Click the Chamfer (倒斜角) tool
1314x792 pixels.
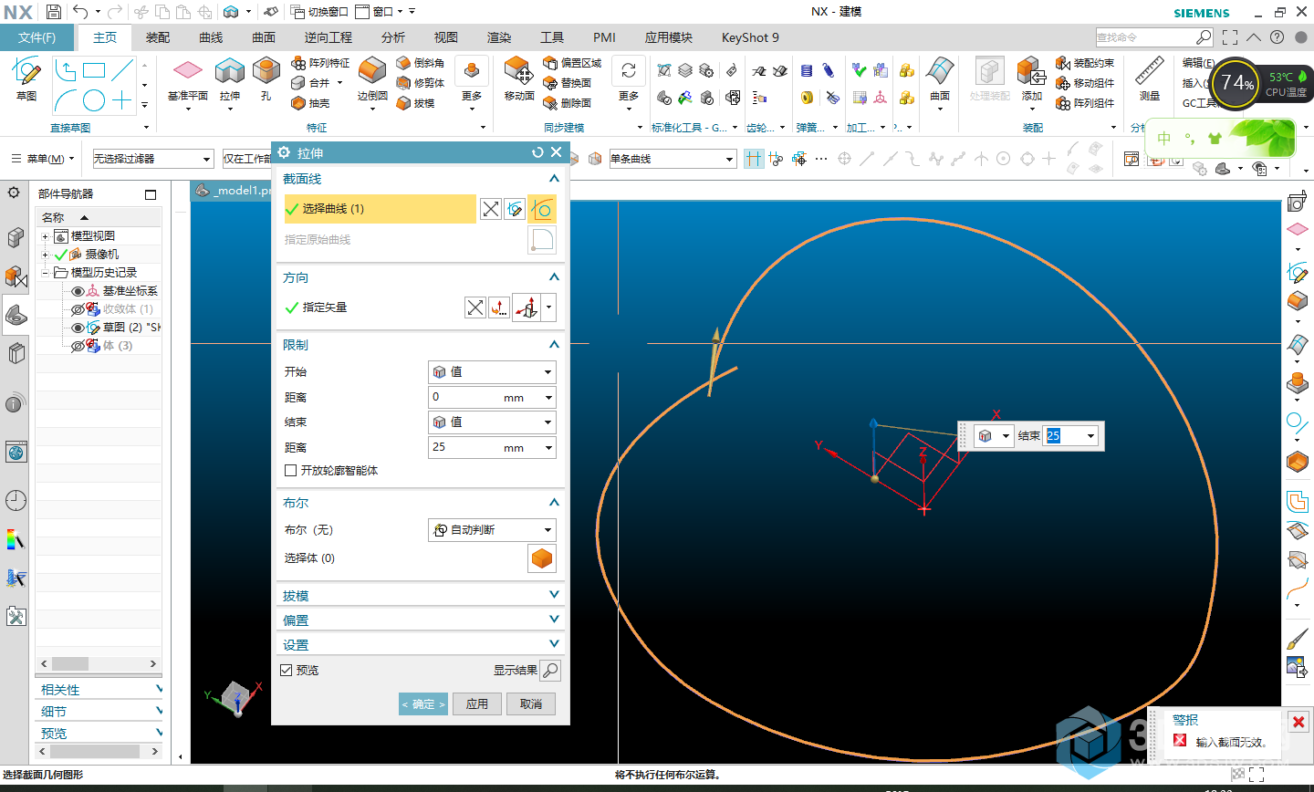pyautogui.click(x=421, y=63)
